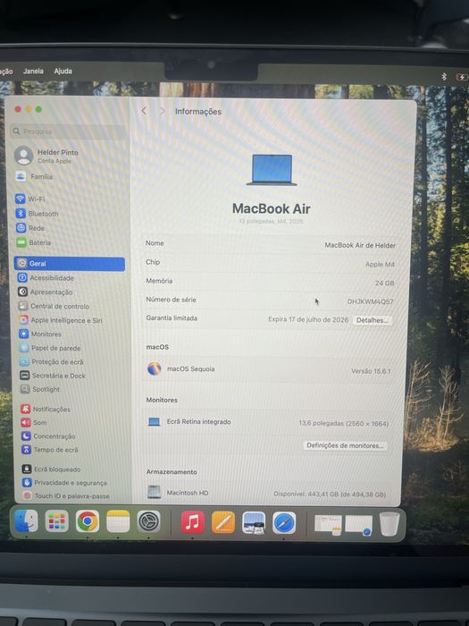Open Família settings
The image size is (469, 626).
click(x=34, y=176)
